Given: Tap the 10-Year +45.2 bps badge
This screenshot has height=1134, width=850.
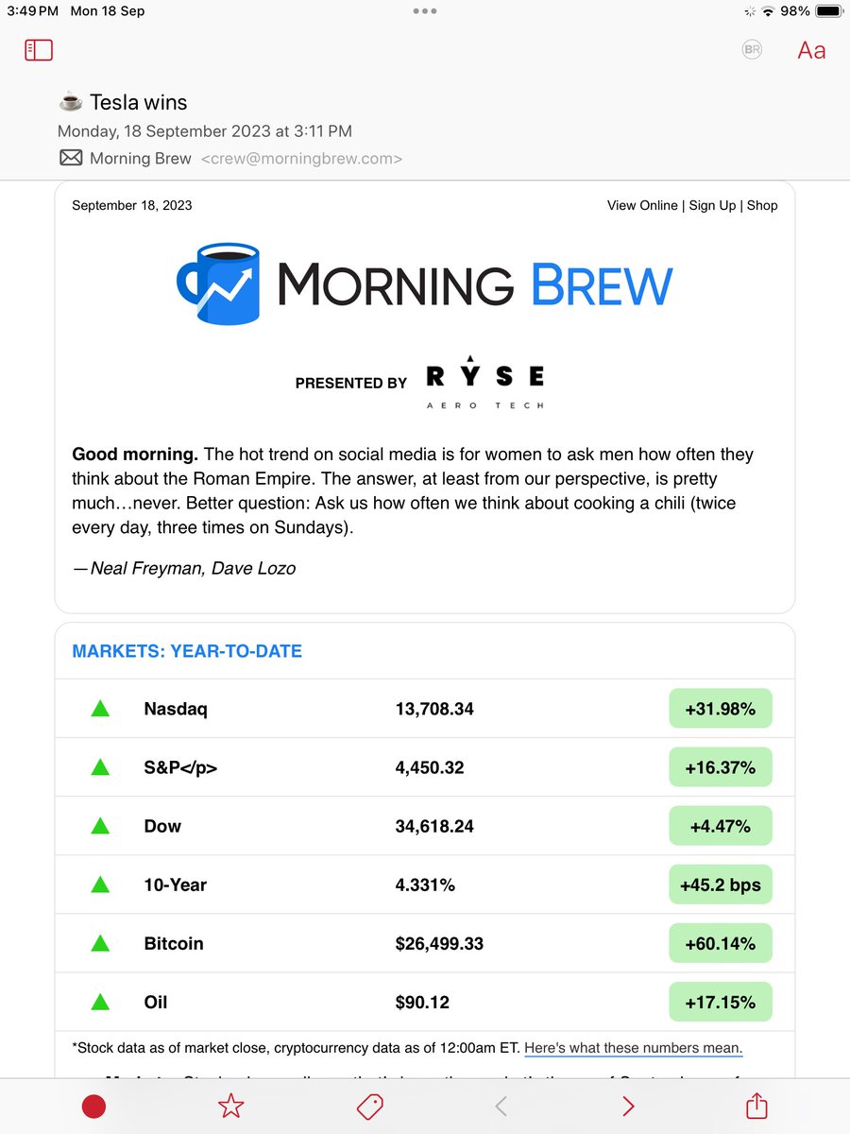Looking at the screenshot, I should tap(721, 885).
